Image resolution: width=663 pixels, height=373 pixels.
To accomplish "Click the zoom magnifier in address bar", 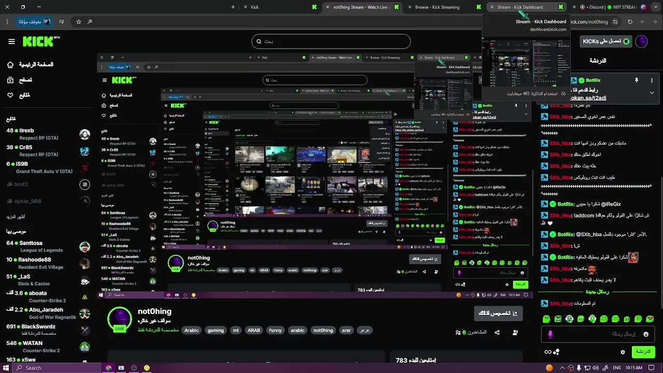I will tap(90, 22).
